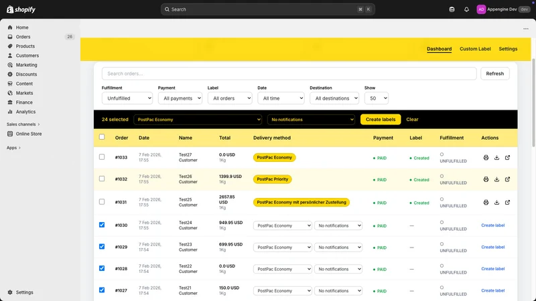Screen dimensions: 536x301
Task: Click the Customers person icon
Action: pyautogui.click(x=10, y=56)
